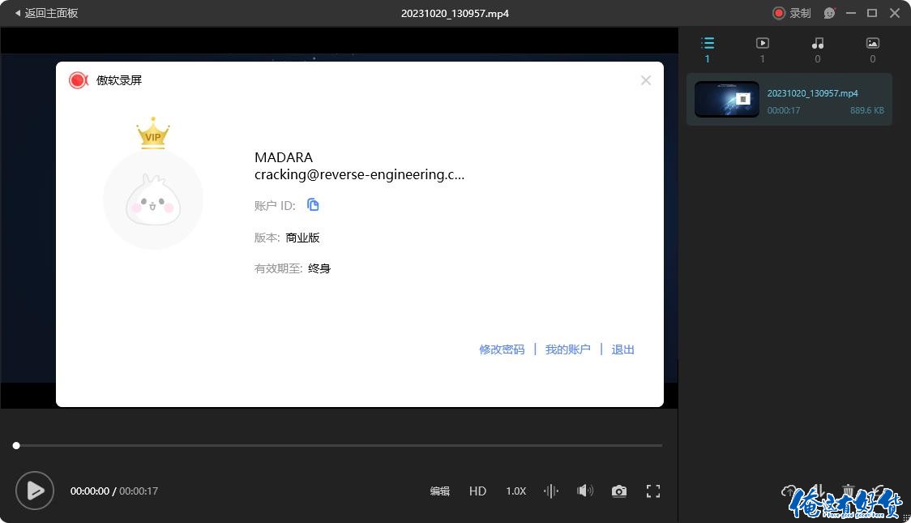This screenshot has width=911, height=523.
Task: Switch to the all-files list tab
Action: (x=707, y=49)
